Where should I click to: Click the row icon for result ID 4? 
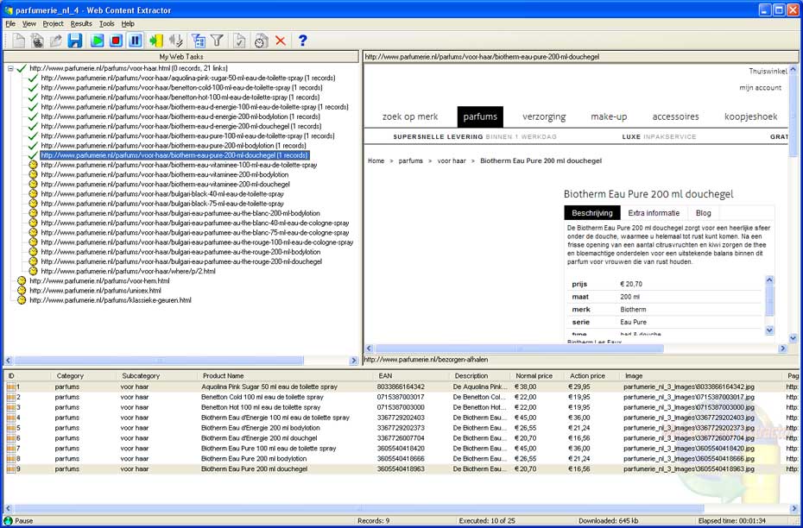[10, 418]
